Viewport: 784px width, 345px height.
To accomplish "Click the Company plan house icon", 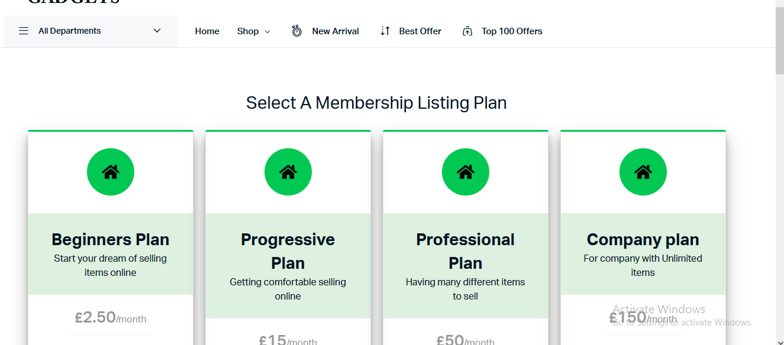I will coord(643,172).
